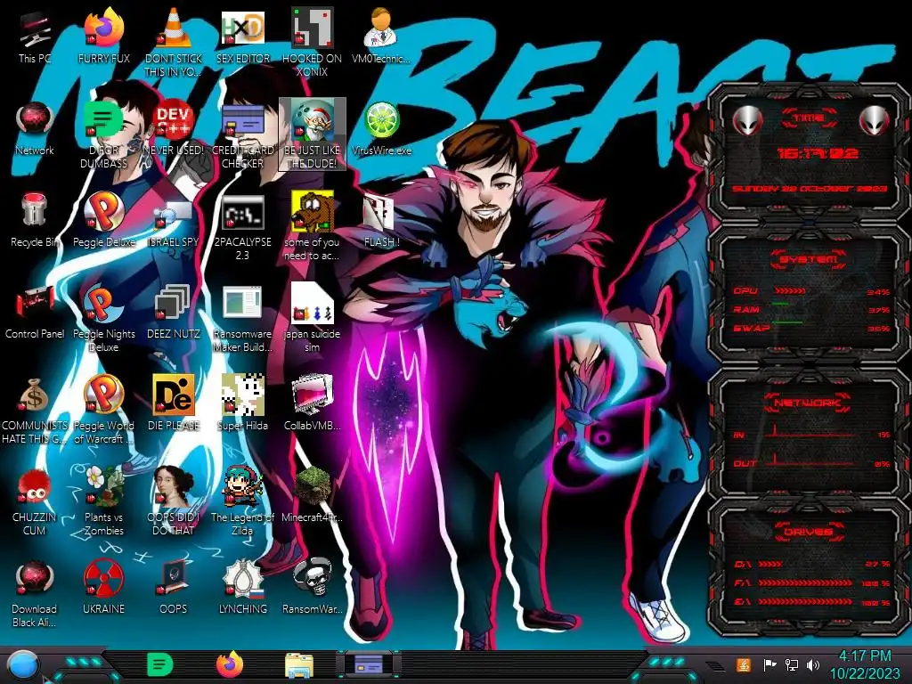Open the network tray icon
The image size is (912, 684).
click(791, 664)
